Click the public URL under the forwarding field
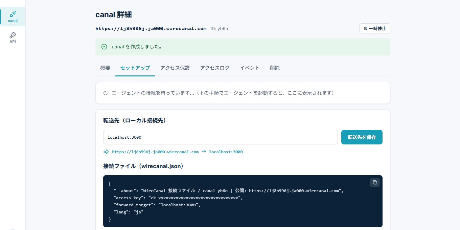 [155, 152]
